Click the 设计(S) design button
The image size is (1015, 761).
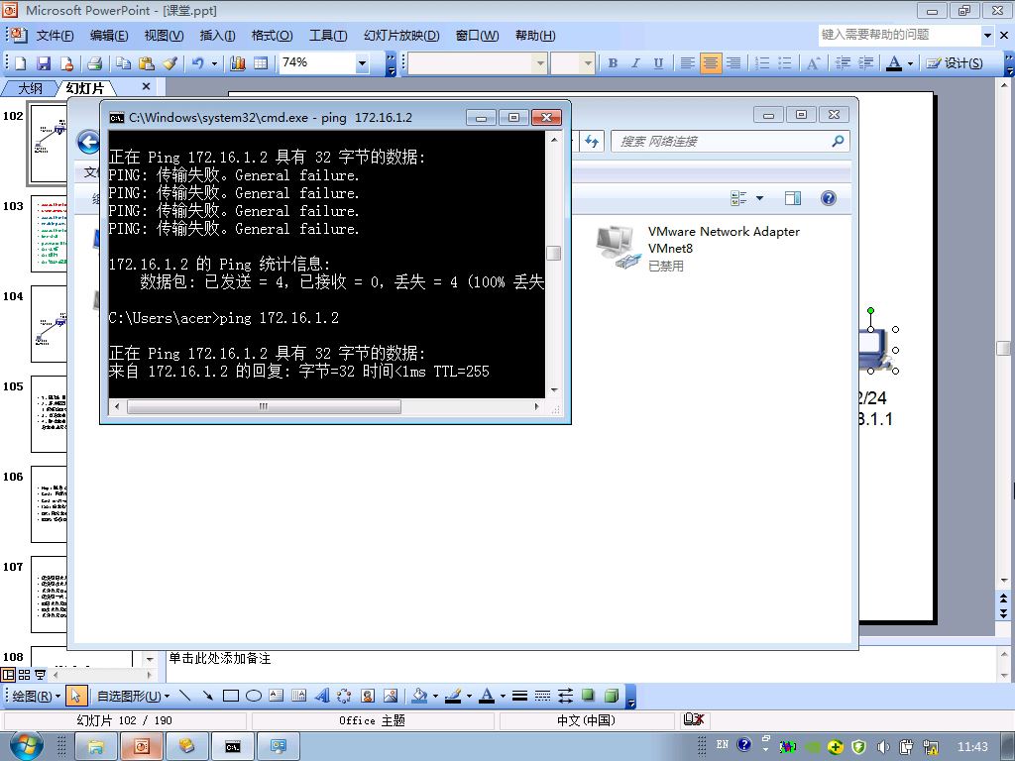[955, 62]
